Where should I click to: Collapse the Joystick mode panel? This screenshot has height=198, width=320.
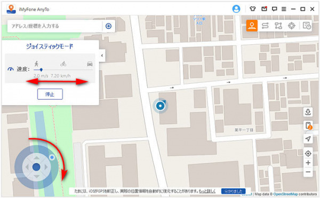pyautogui.click(x=102, y=56)
